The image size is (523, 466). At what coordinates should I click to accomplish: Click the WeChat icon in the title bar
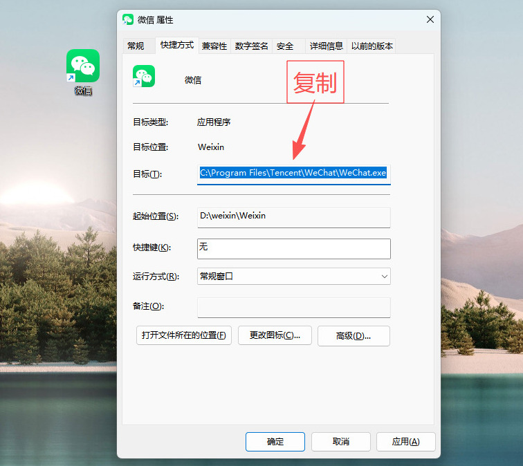(128, 19)
